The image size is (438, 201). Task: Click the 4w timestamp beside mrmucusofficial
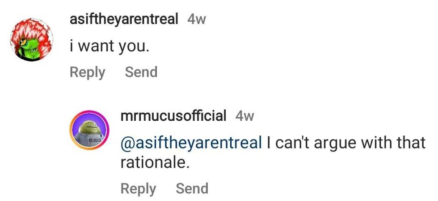[244, 116]
